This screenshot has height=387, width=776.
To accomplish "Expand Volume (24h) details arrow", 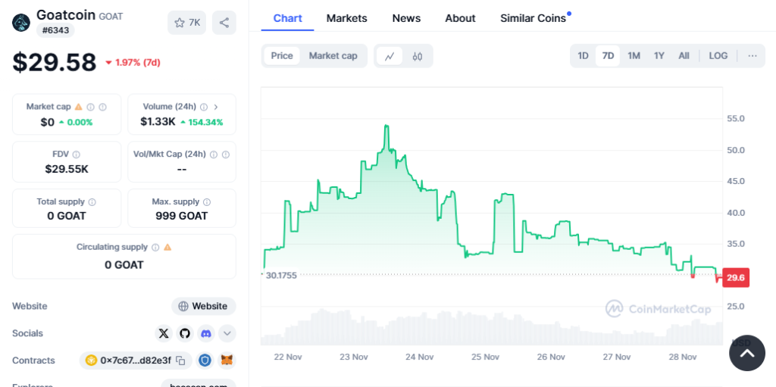I will tap(216, 107).
